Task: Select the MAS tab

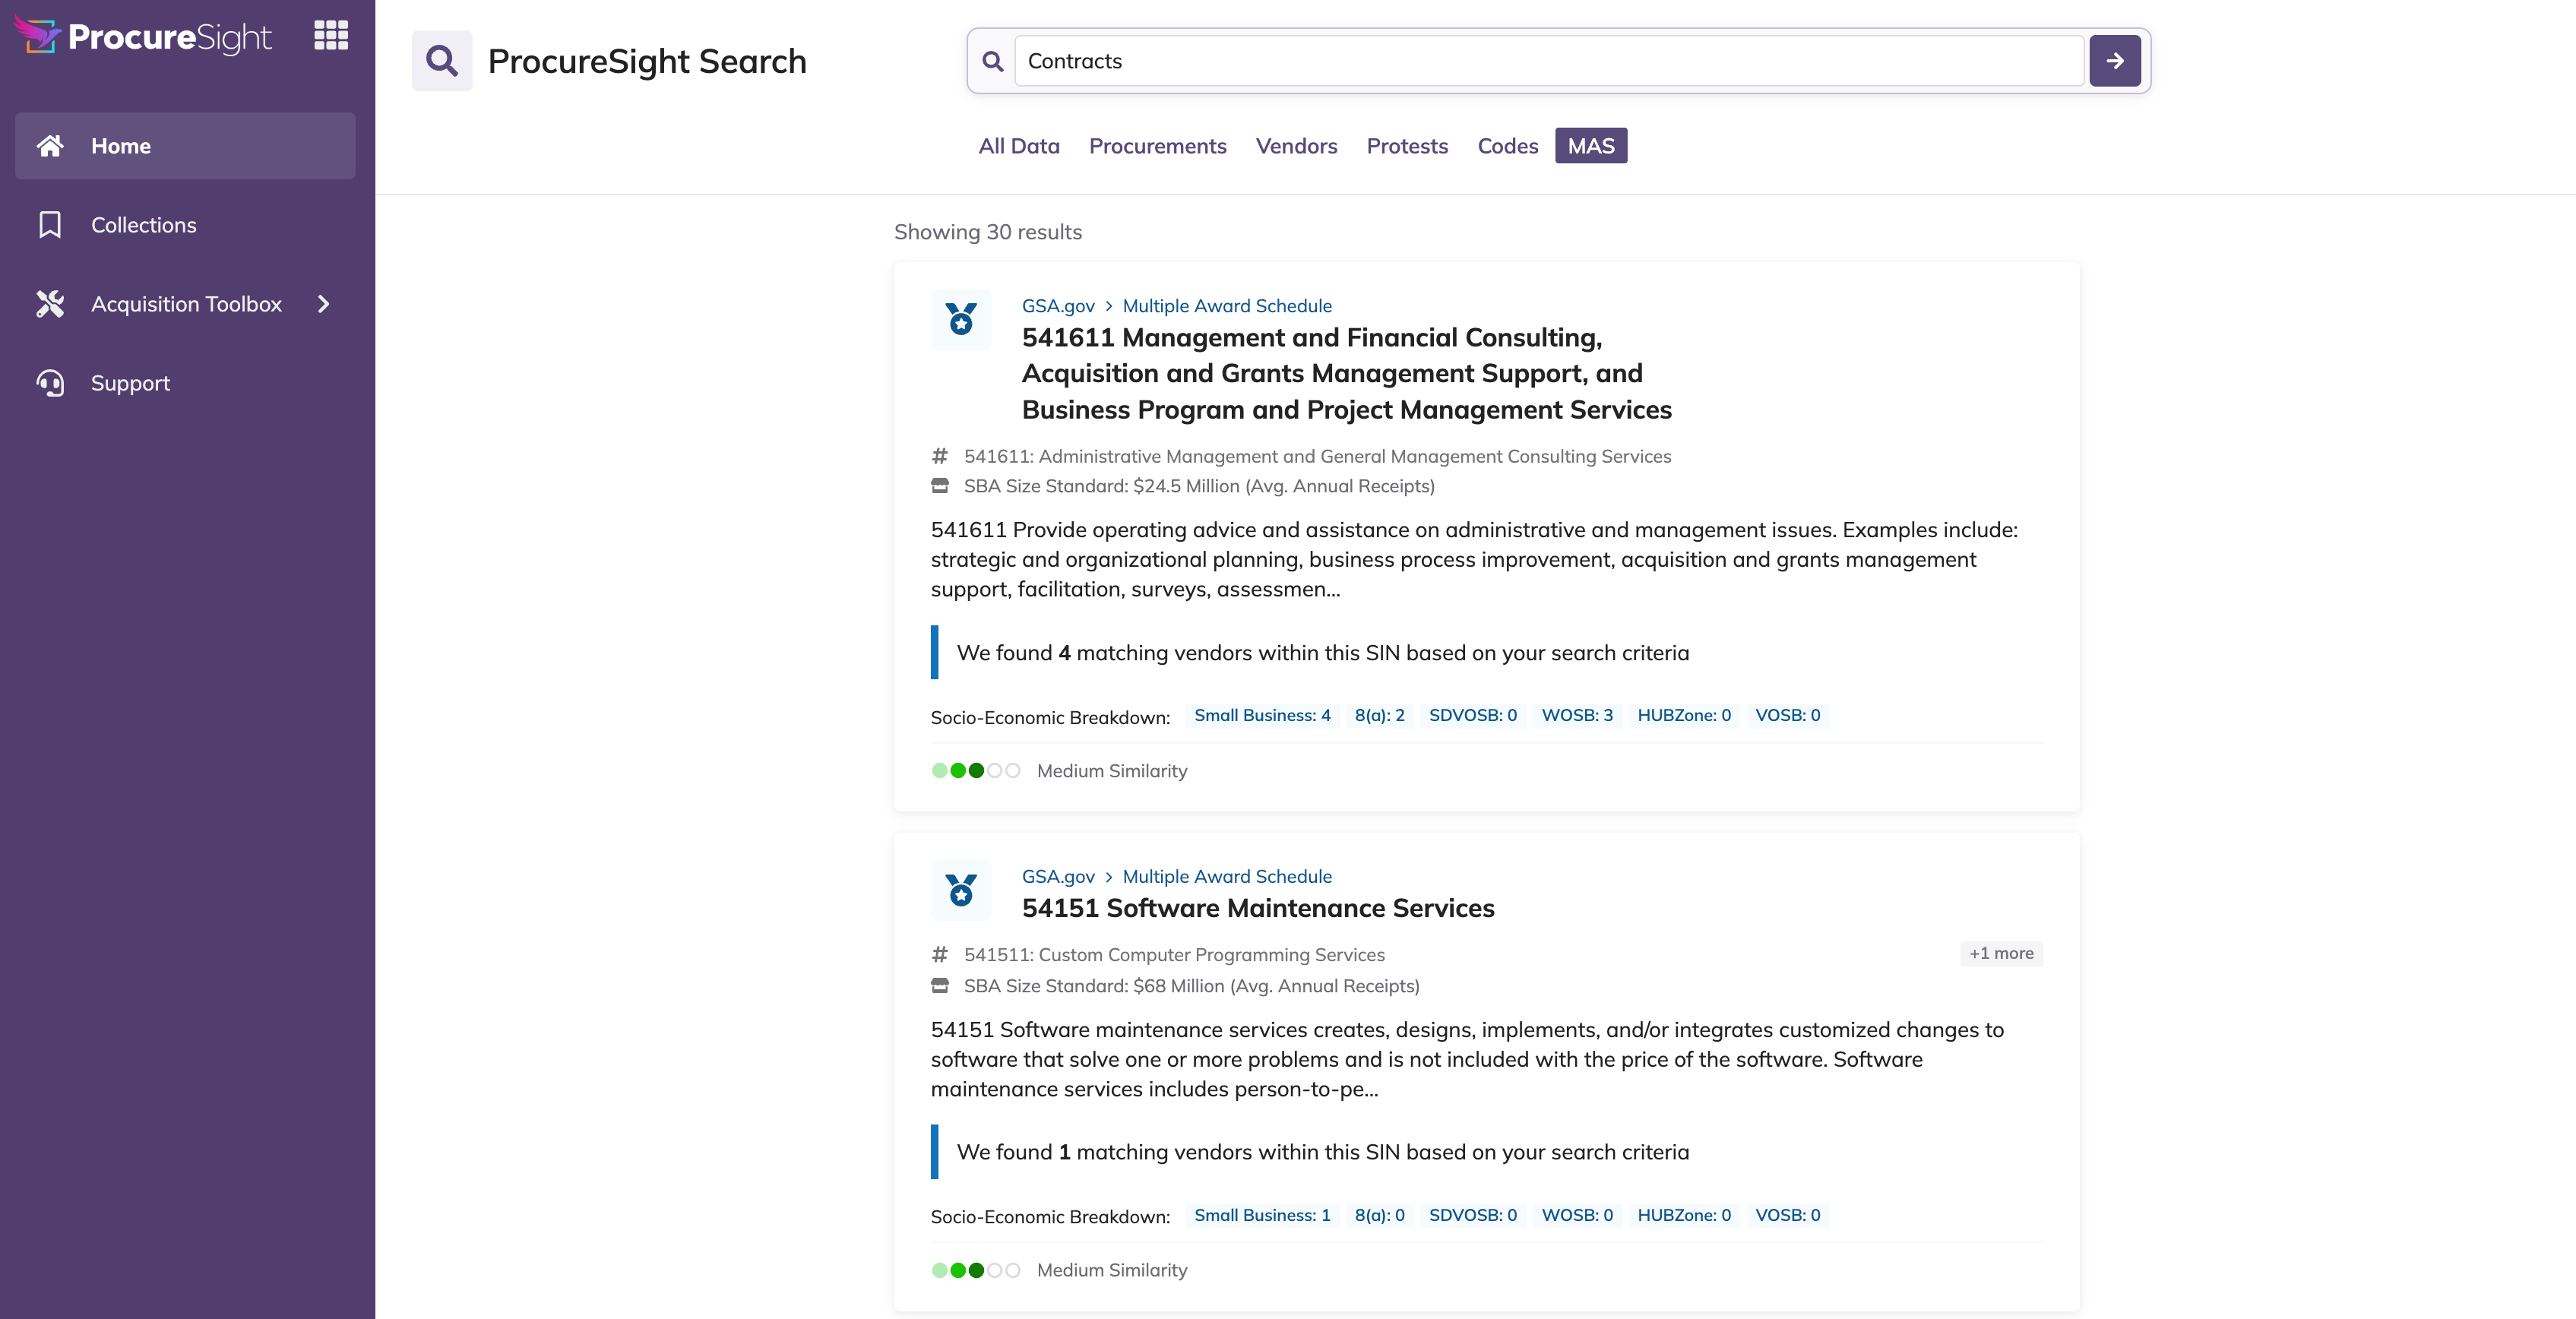Action: (x=1591, y=146)
